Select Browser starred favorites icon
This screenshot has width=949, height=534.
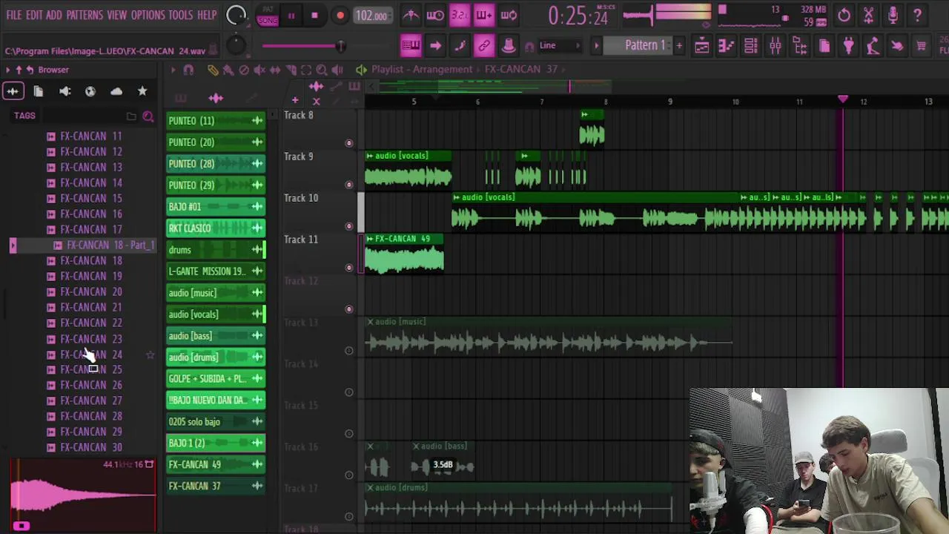pos(142,91)
